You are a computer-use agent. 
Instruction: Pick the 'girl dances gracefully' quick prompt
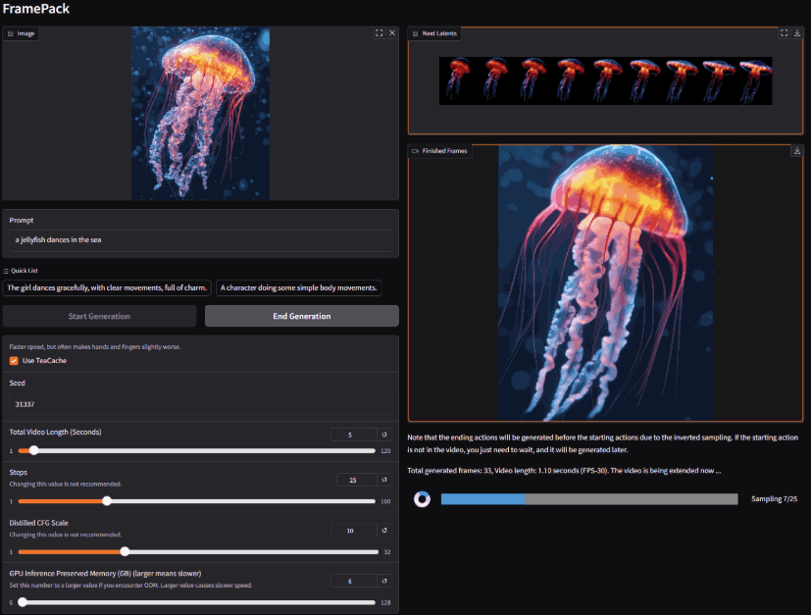click(x=107, y=287)
